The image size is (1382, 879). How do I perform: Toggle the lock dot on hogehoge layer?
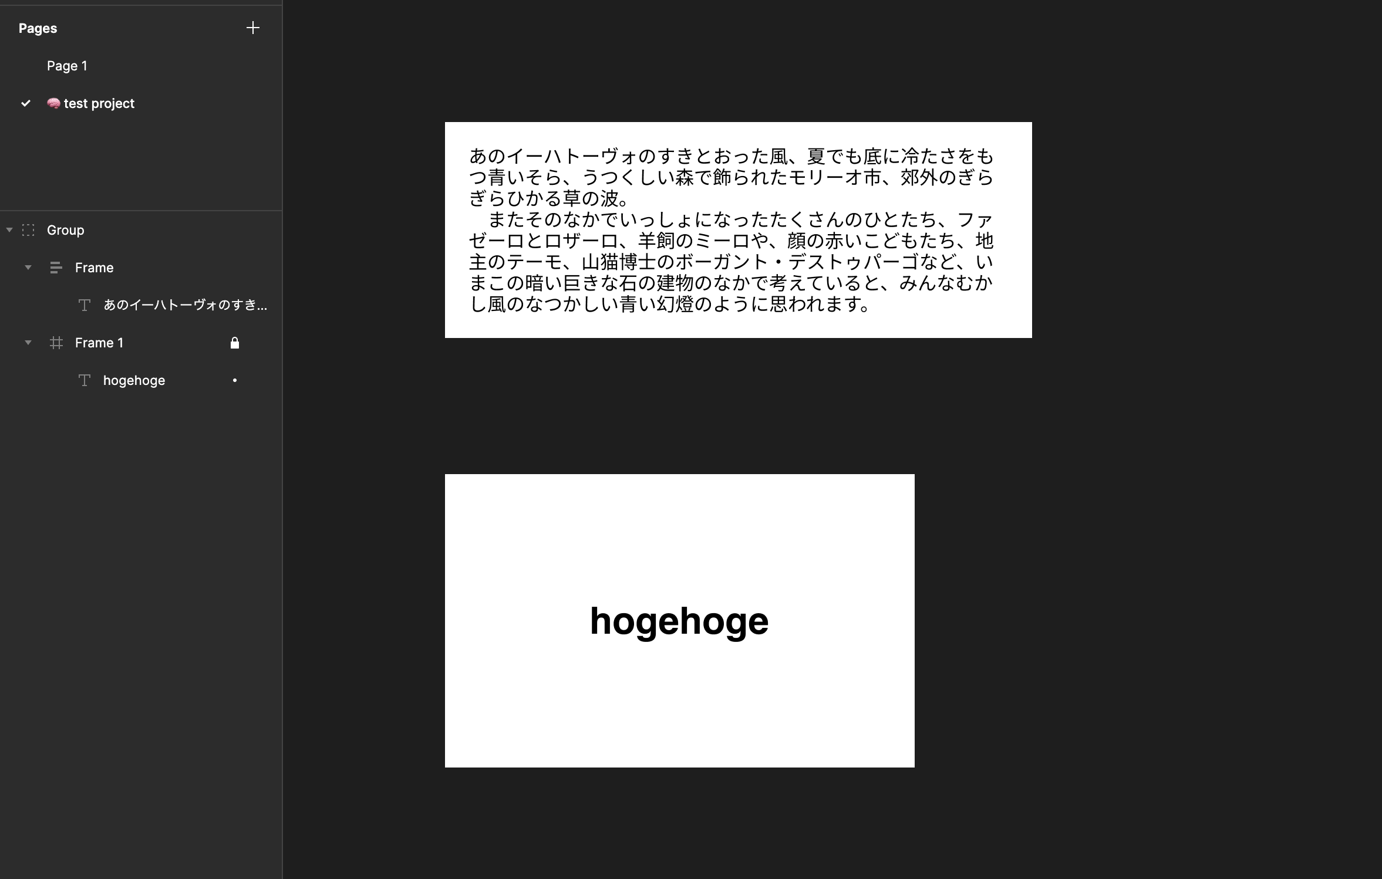(x=235, y=380)
